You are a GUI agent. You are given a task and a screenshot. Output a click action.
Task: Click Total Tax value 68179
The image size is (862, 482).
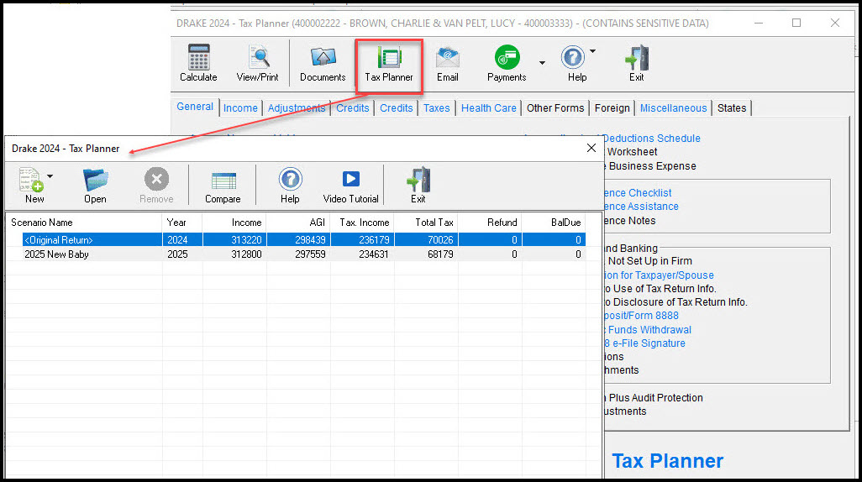coord(440,254)
